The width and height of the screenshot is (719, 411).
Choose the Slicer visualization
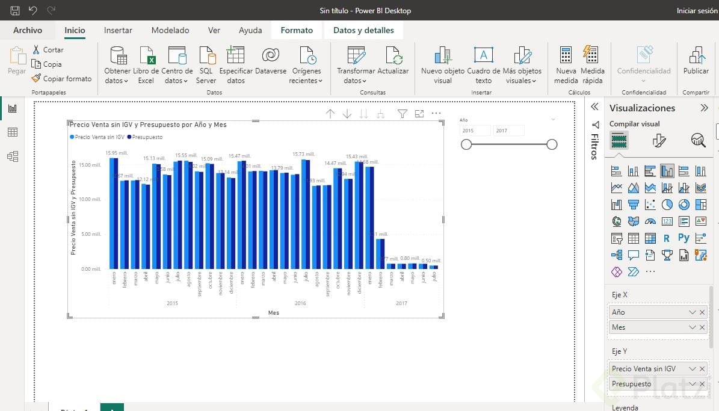[616, 238]
